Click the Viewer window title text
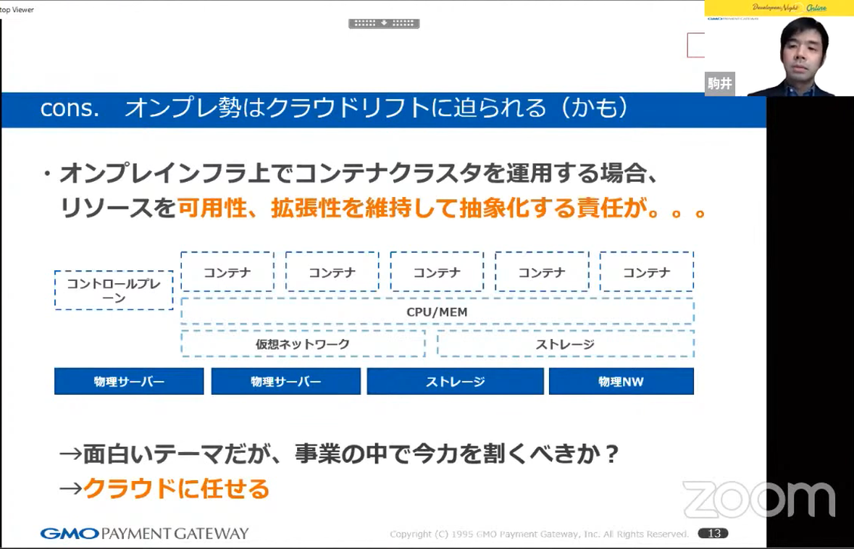Screen dimensions: 854x549 coord(17,9)
